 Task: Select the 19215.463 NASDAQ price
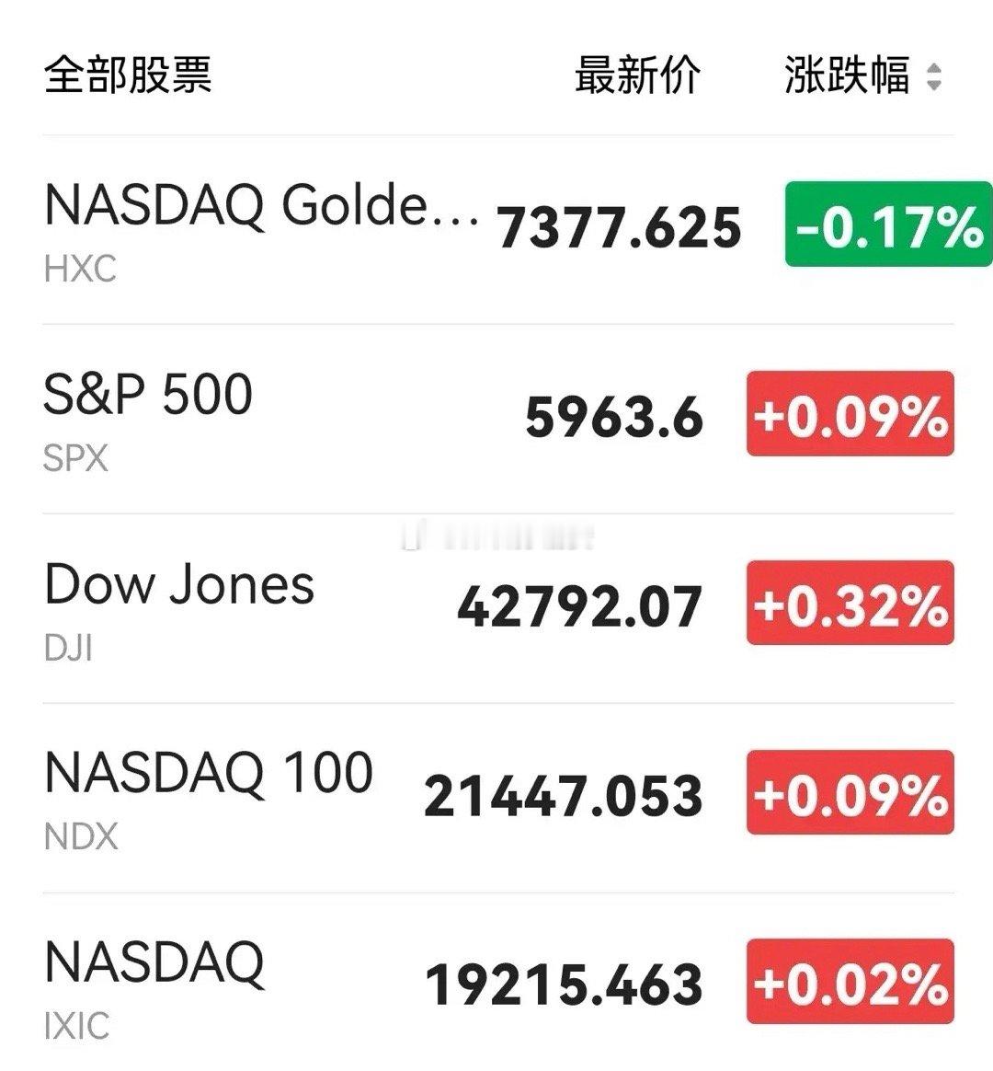click(x=564, y=985)
